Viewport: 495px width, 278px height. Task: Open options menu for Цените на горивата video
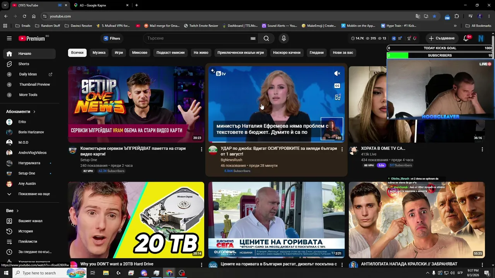[x=342, y=265]
